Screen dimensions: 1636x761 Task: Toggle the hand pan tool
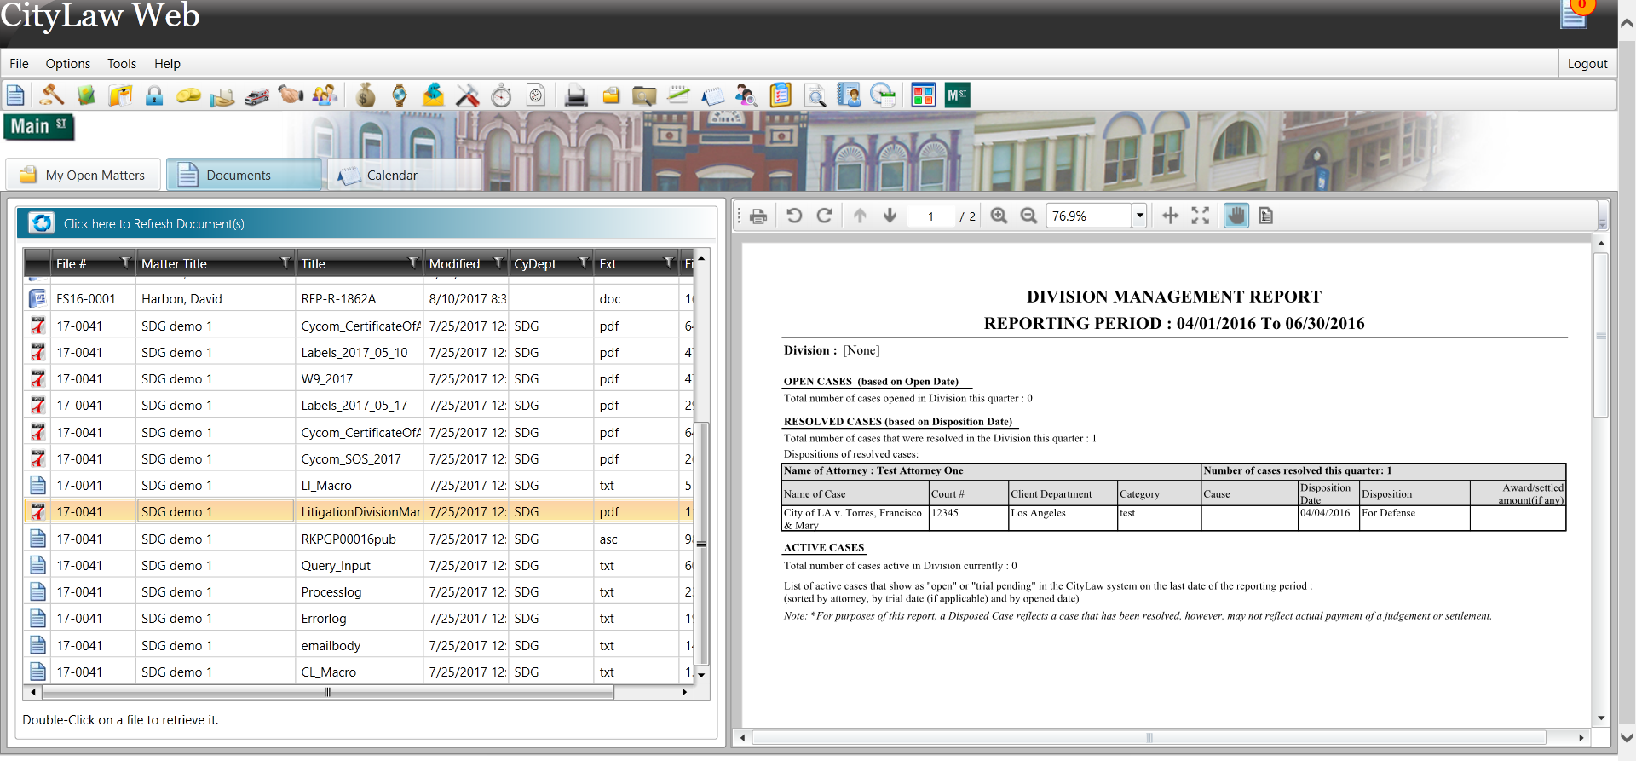click(x=1236, y=216)
